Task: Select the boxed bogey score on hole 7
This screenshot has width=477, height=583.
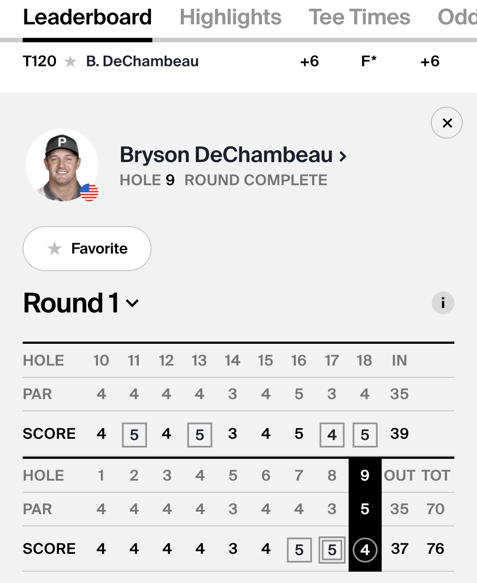Action: click(x=299, y=550)
